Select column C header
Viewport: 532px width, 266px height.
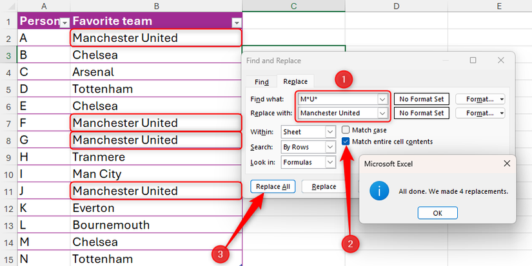293,6
